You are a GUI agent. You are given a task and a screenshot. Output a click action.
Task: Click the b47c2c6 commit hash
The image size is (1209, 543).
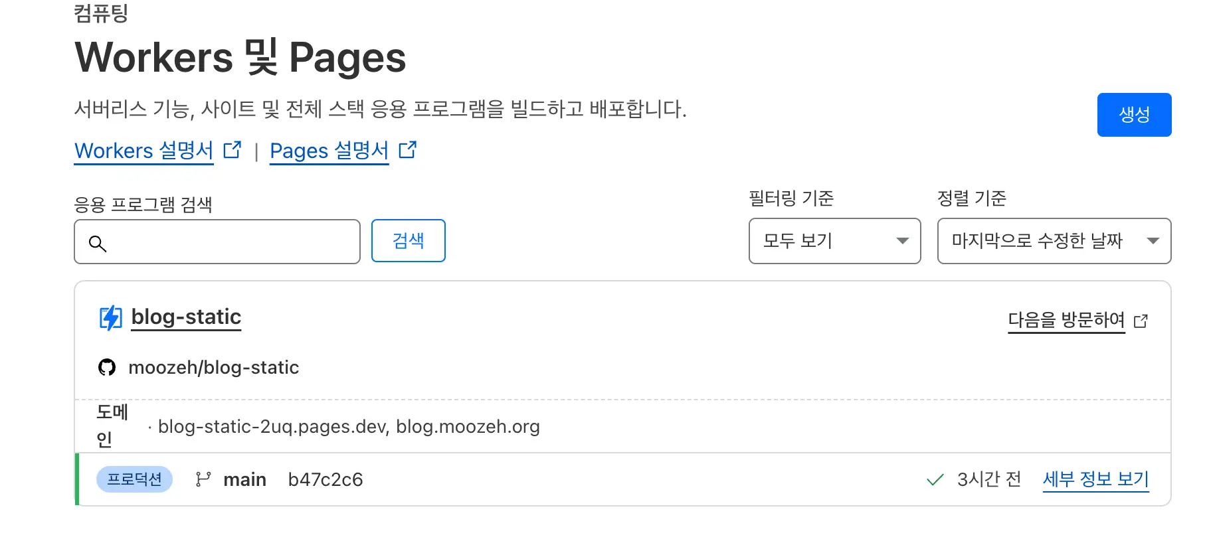[325, 479]
